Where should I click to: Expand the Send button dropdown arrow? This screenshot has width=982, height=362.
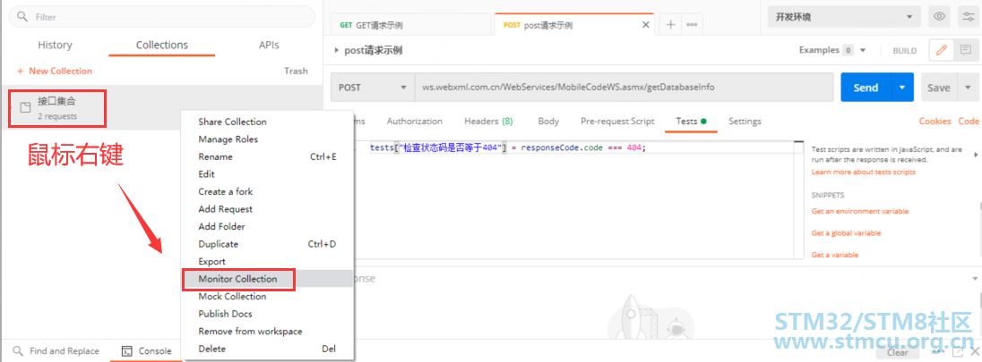point(902,88)
